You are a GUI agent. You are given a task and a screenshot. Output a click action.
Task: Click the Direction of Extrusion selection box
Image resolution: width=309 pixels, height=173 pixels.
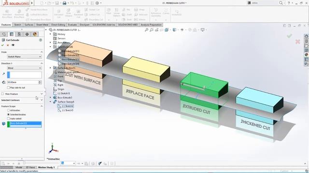point(25,75)
